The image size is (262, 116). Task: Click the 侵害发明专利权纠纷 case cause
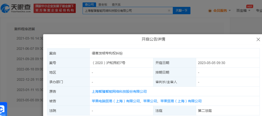[107, 53]
